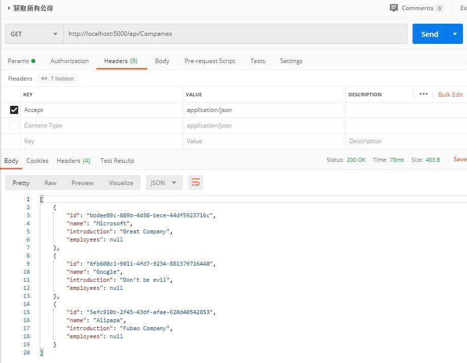Open the request Body tab

(x=162, y=61)
